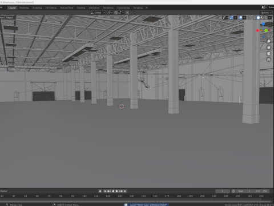The height and width of the screenshot is (206, 274).
Task: Switch to the Shading workspace
Action: [x=81, y=8]
